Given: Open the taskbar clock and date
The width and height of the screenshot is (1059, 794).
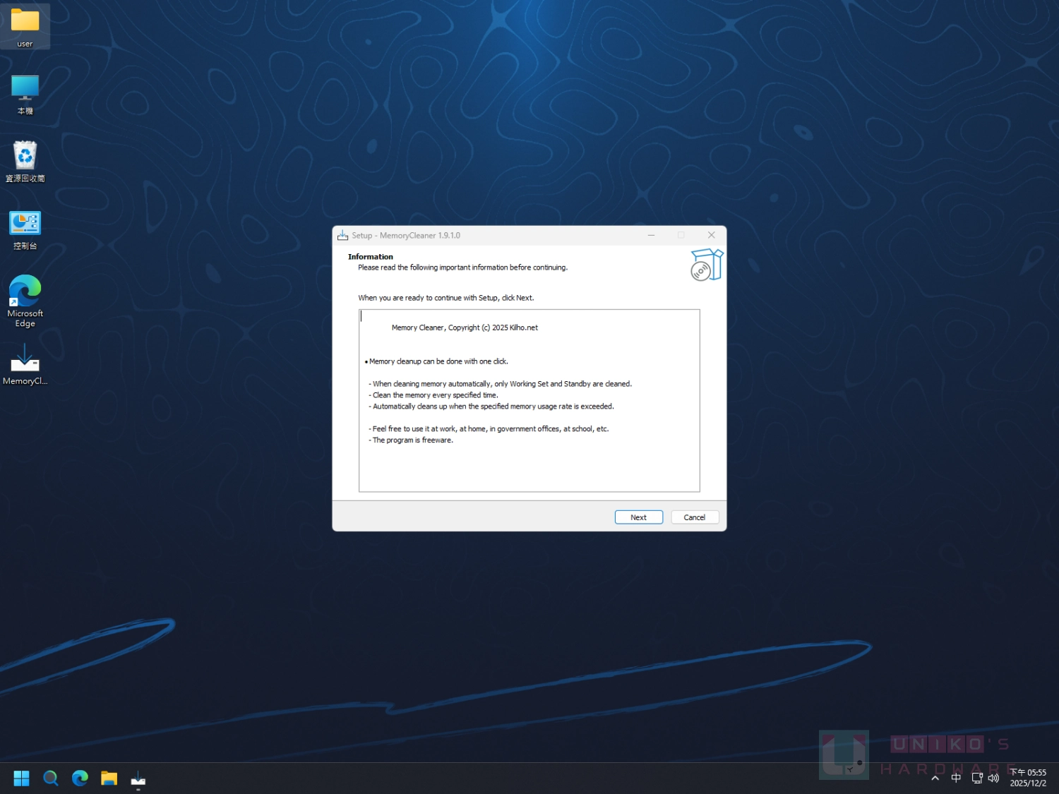Looking at the screenshot, I should pos(1028,778).
